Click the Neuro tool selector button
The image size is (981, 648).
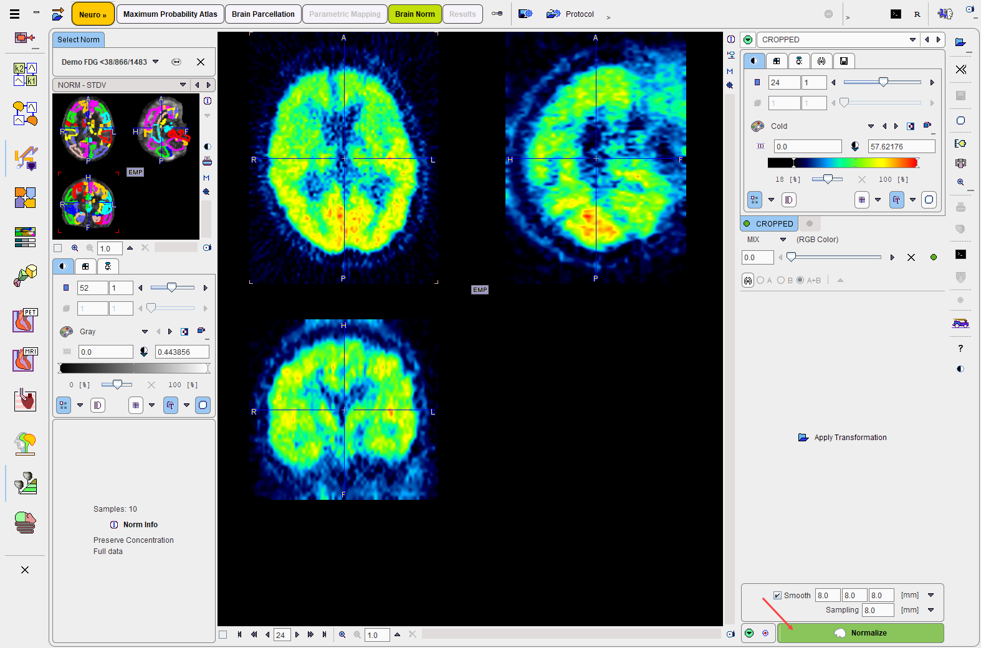(x=93, y=14)
